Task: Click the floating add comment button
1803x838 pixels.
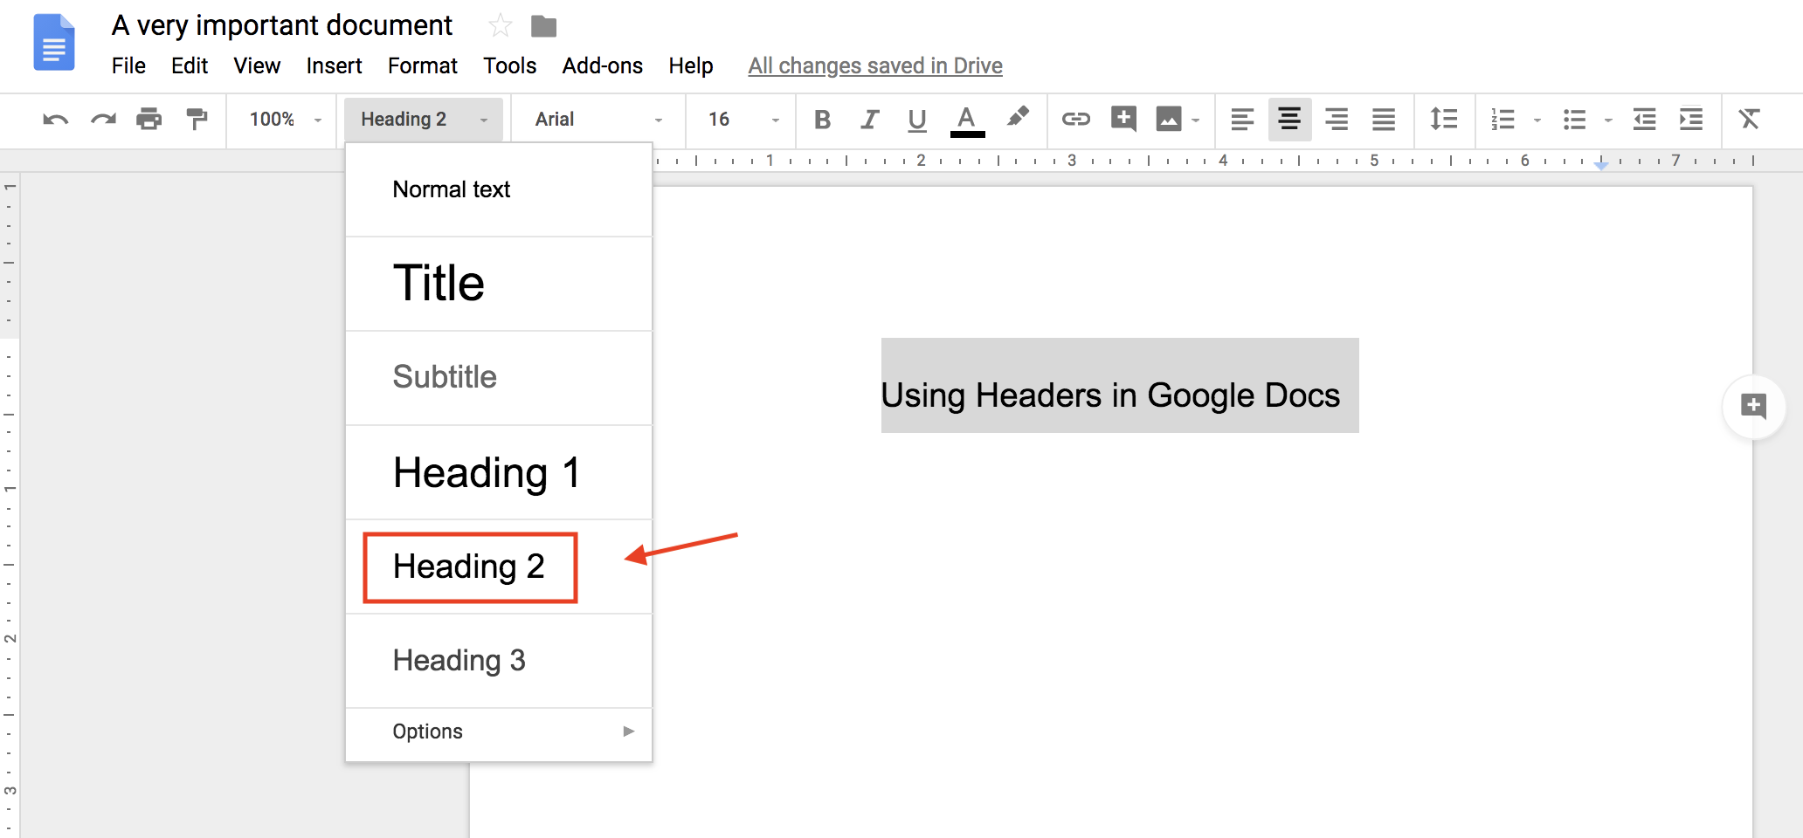Action: pos(1753,406)
